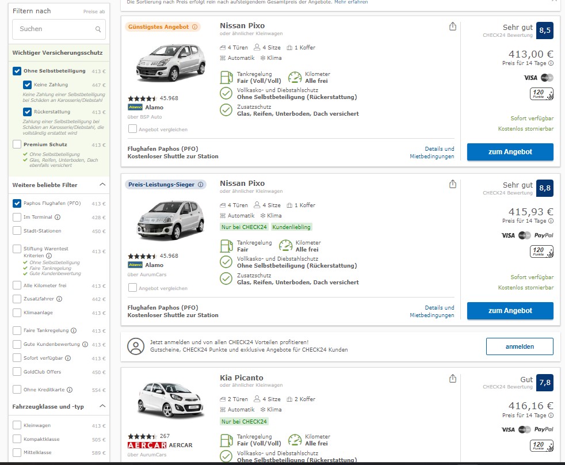Show price info for 415,93 € offer
Viewport: 565px width, 465px height.
tap(551, 220)
